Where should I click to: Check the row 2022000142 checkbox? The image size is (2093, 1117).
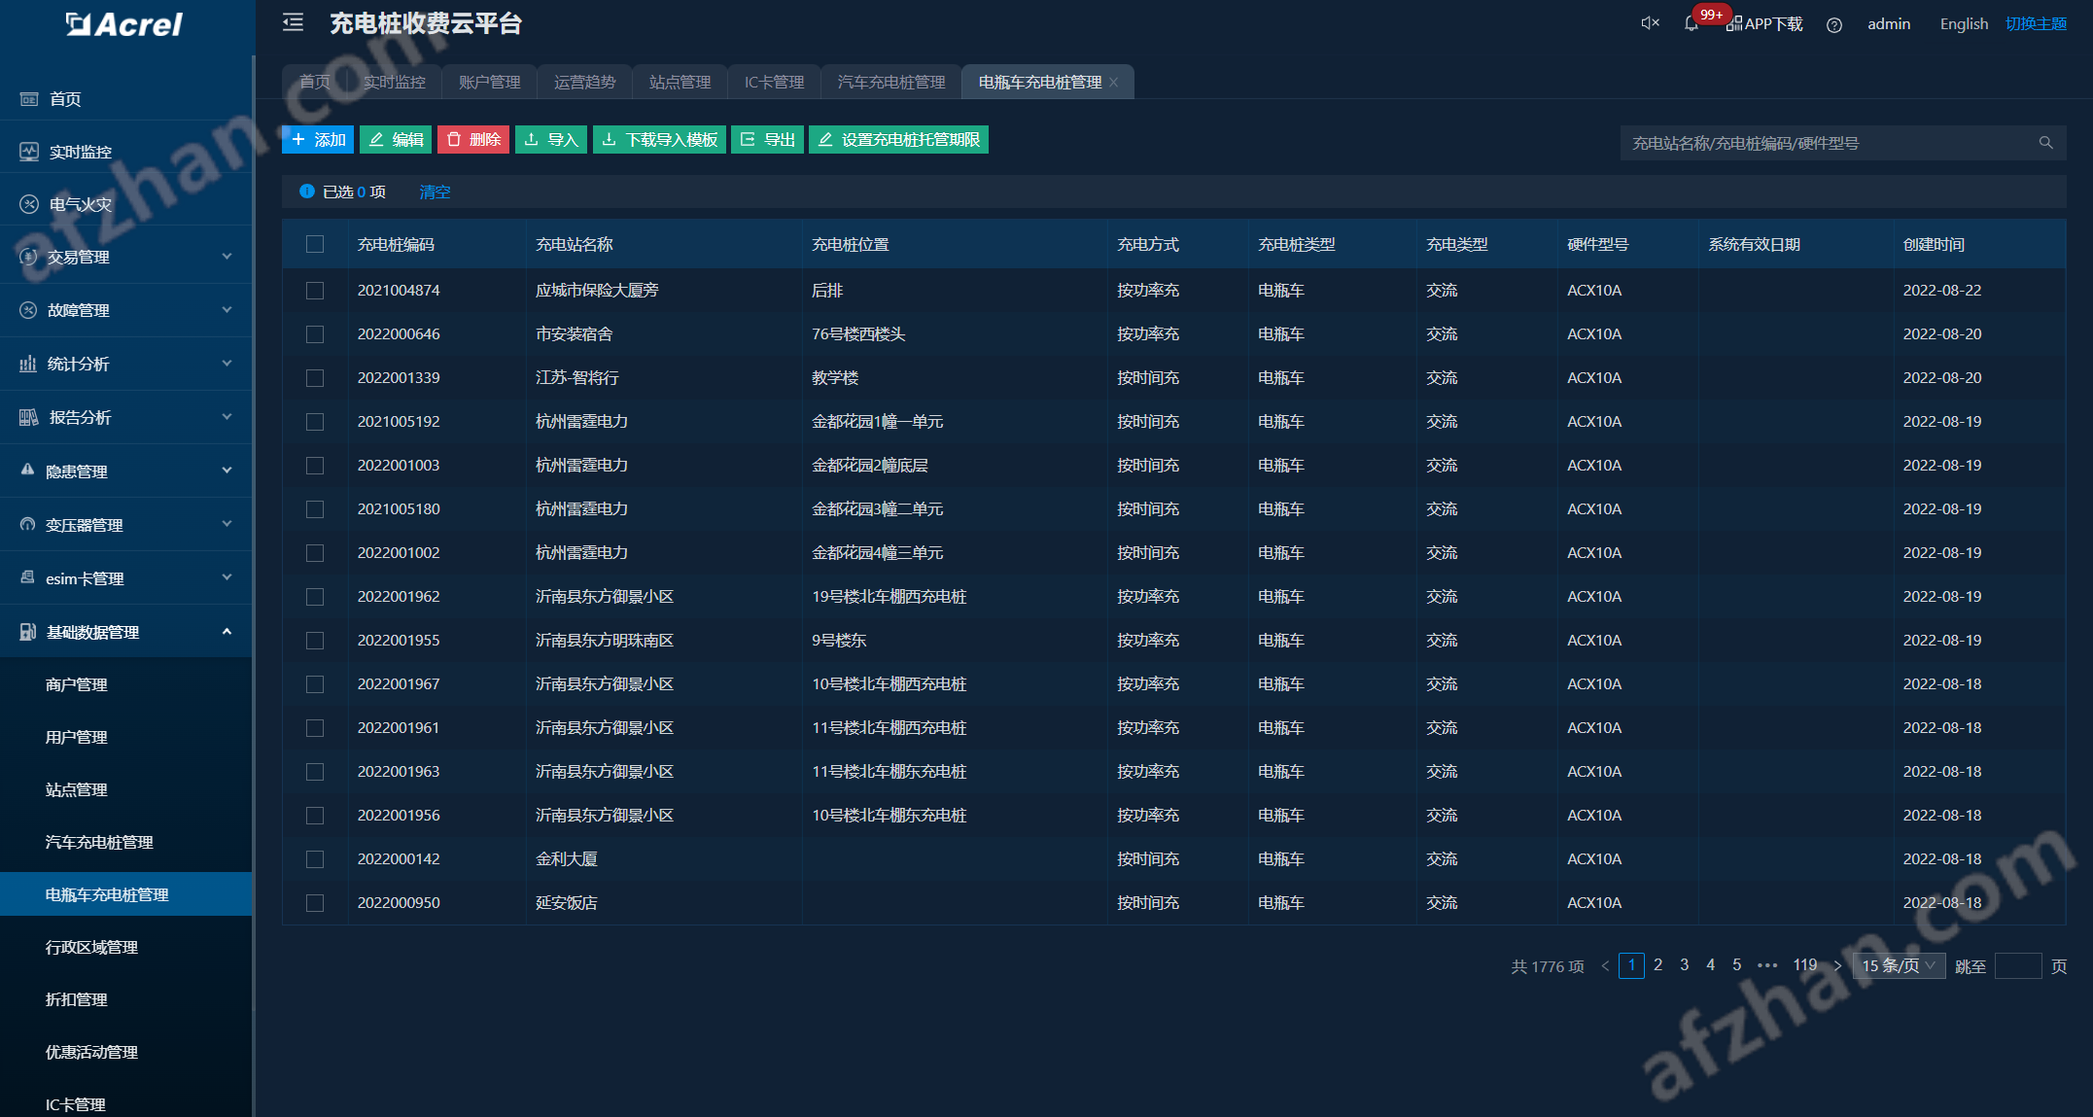coord(315,859)
